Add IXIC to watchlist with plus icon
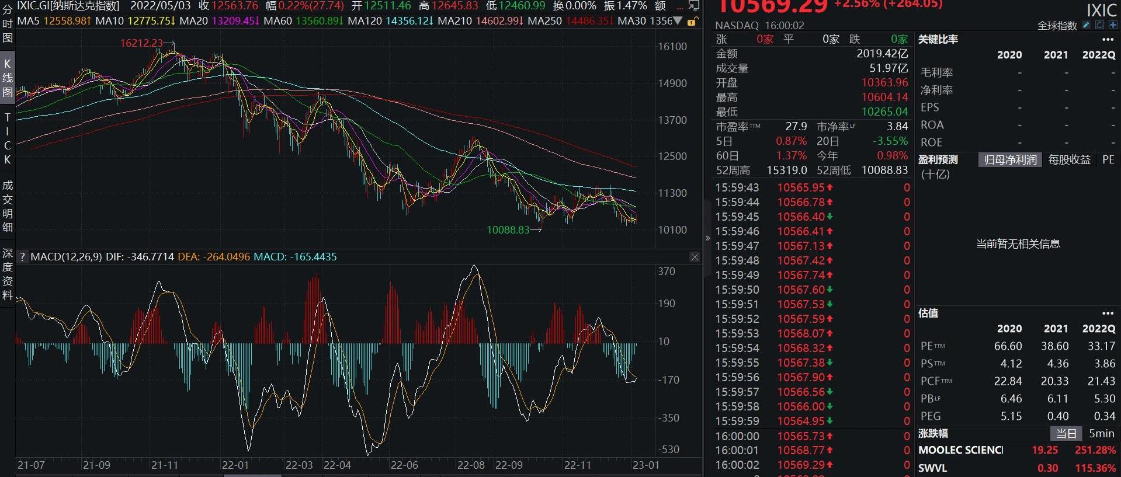The height and width of the screenshot is (477, 1121). click(1113, 25)
